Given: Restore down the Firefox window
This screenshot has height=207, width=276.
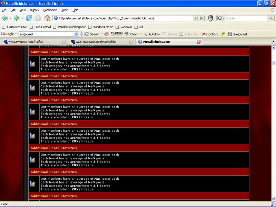Looking at the screenshot, I should pyautogui.click(x=266, y=3).
